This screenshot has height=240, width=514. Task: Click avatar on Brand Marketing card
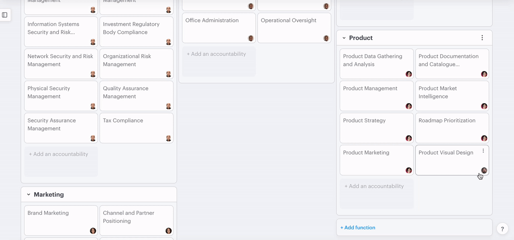(x=93, y=231)
